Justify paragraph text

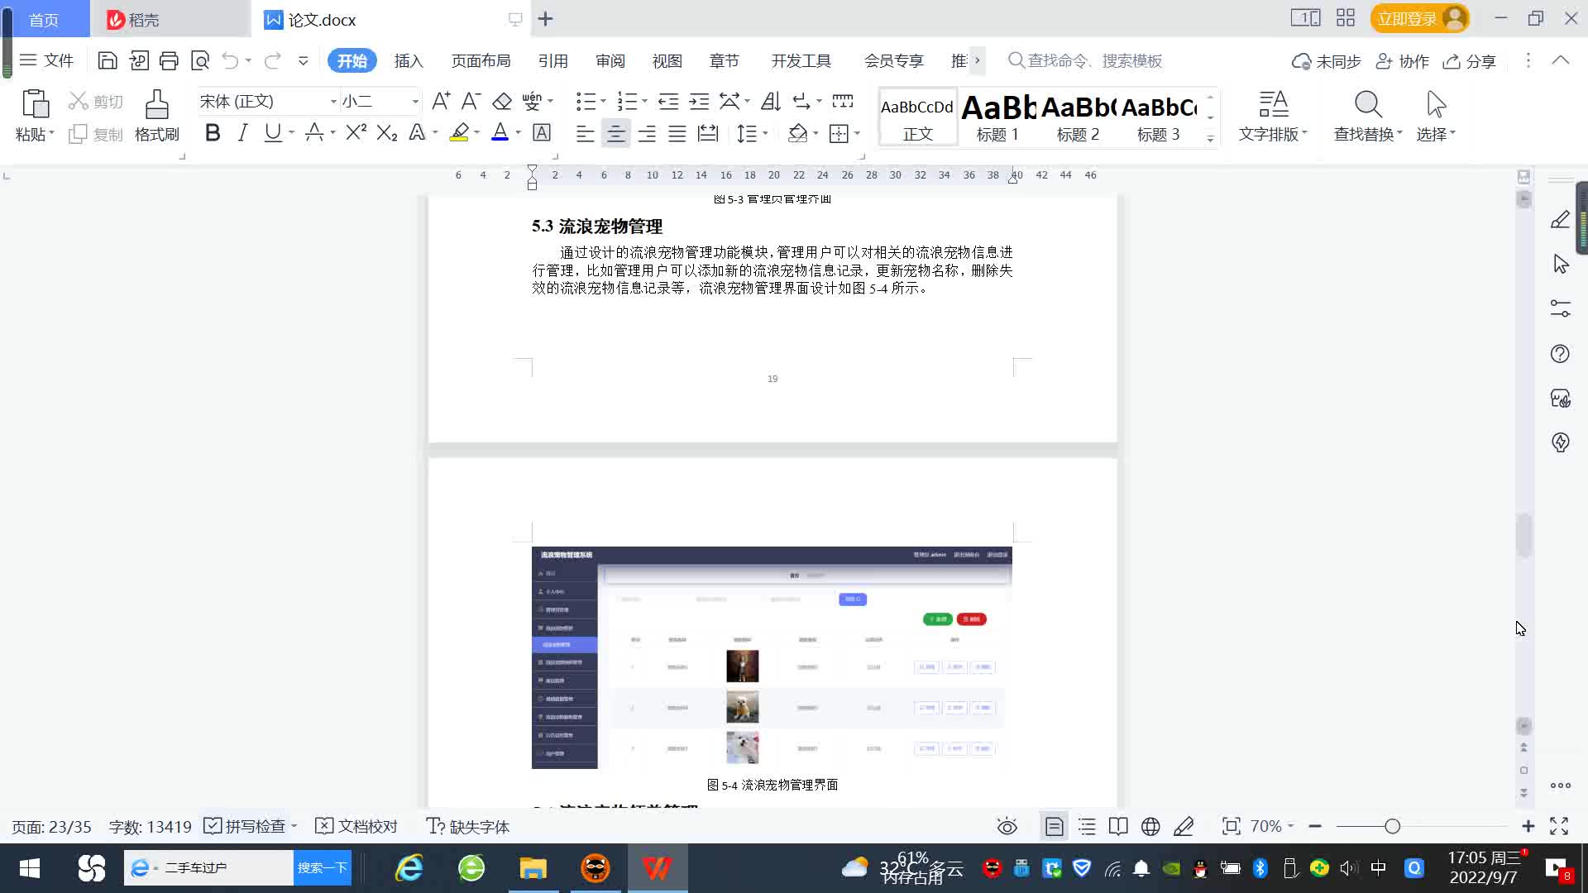(677, 133)
